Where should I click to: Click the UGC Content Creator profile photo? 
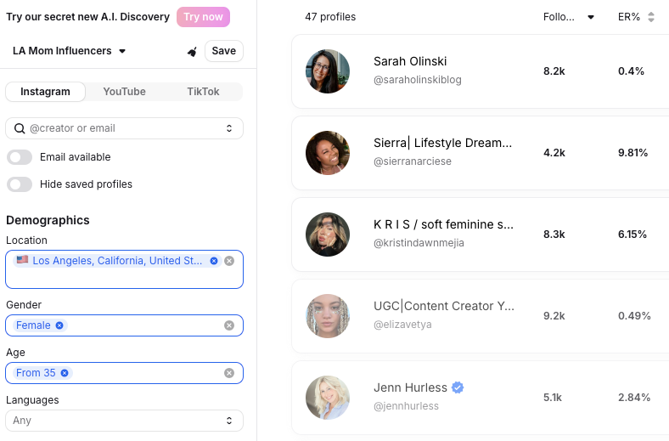click(328, 316)
